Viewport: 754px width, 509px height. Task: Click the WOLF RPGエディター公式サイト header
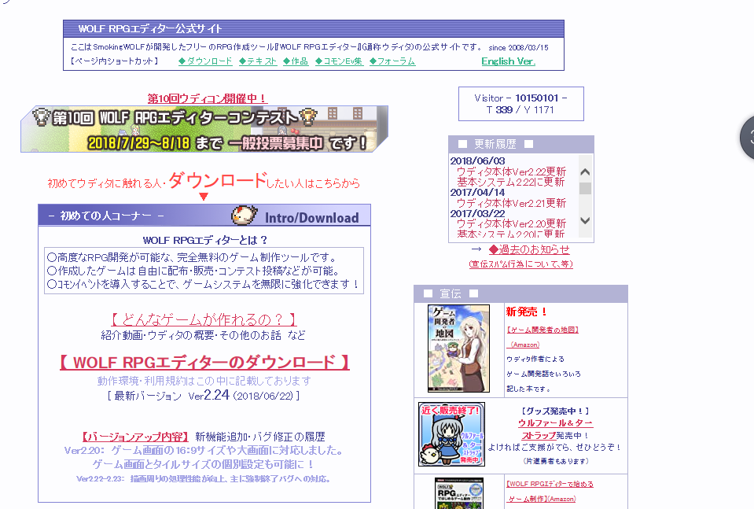pos(314,29)
